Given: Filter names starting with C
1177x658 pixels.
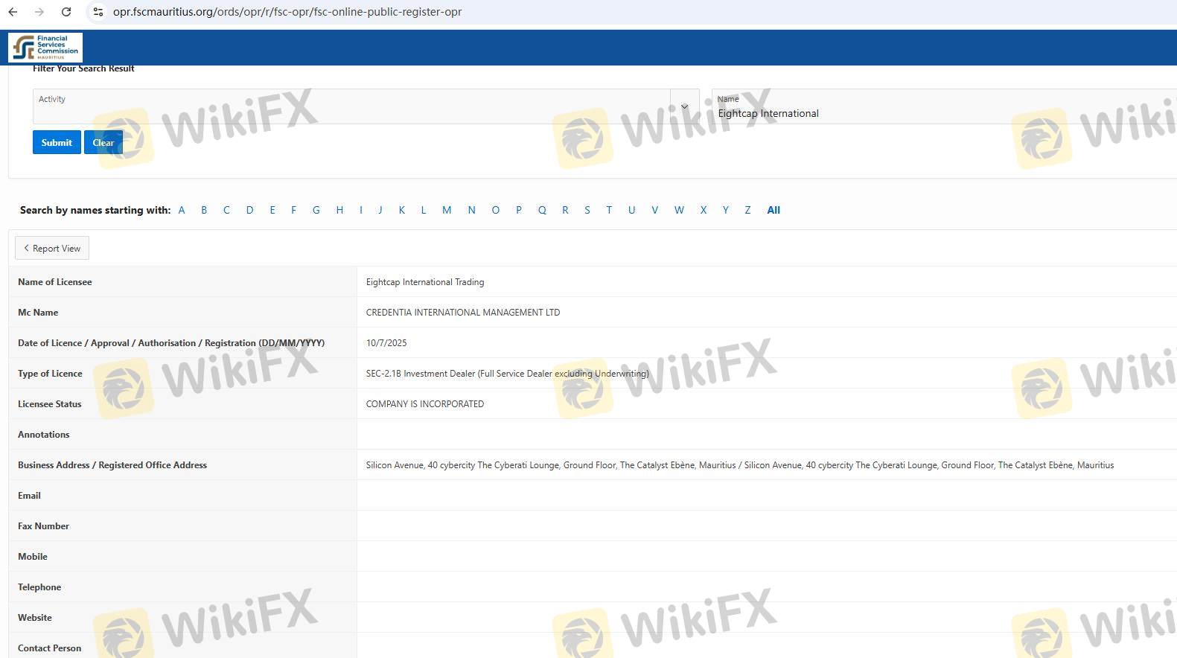Looking at the screenshot, I should tap(226, 210).
